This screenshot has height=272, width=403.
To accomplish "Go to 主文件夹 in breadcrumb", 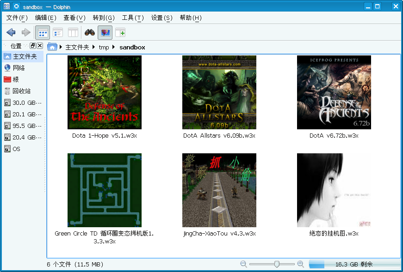I will [77, 47].
